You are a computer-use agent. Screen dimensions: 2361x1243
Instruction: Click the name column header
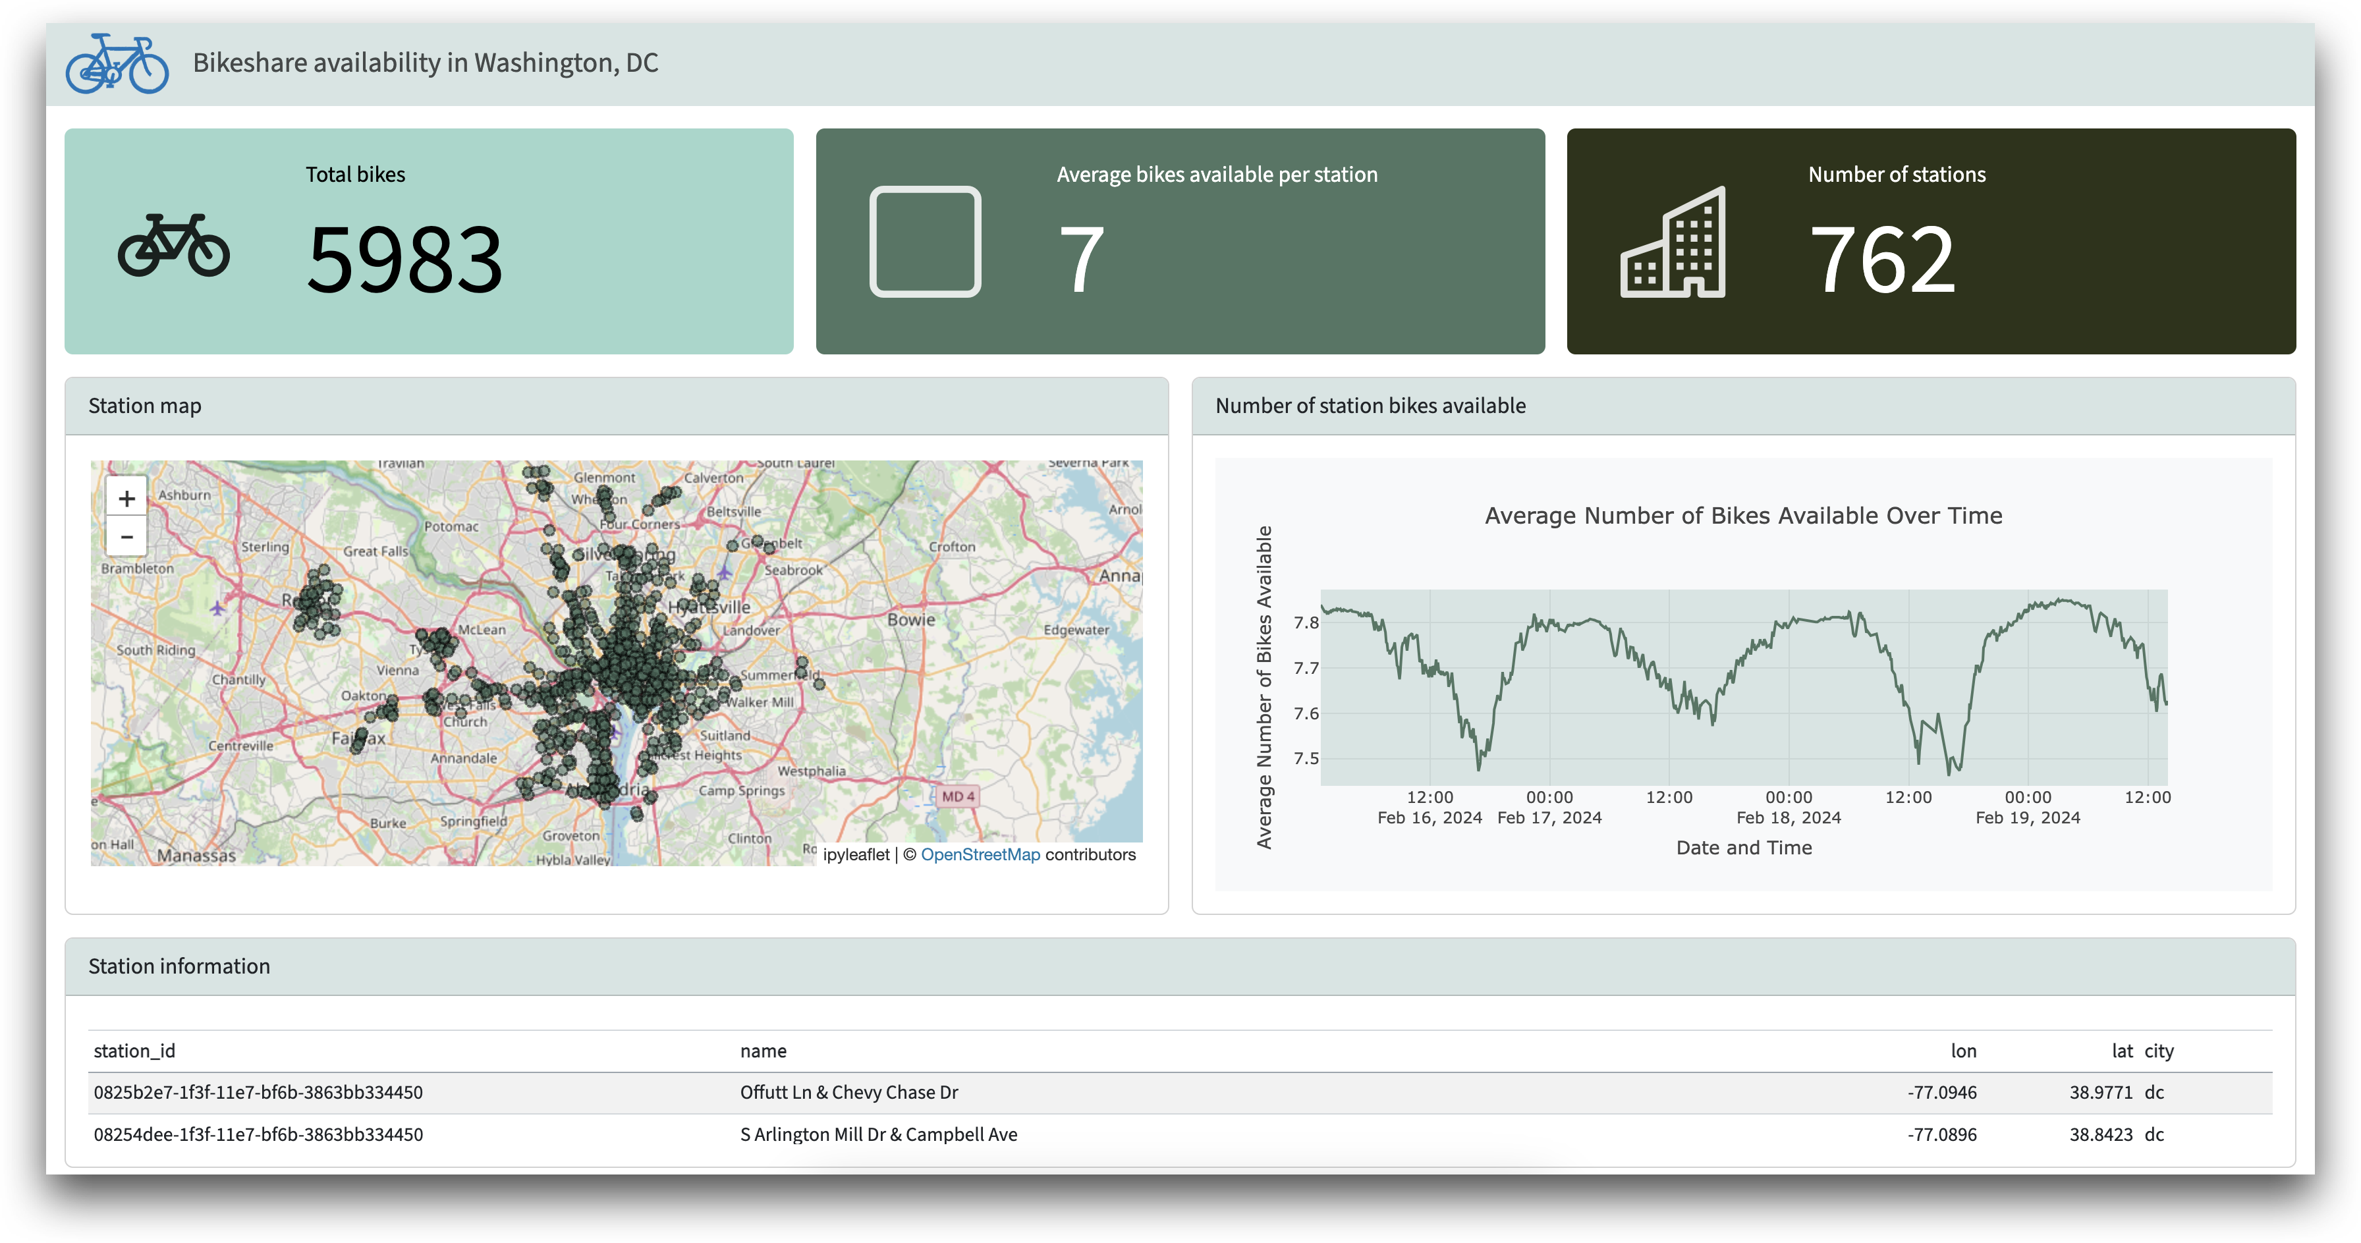coord(763,1051)
